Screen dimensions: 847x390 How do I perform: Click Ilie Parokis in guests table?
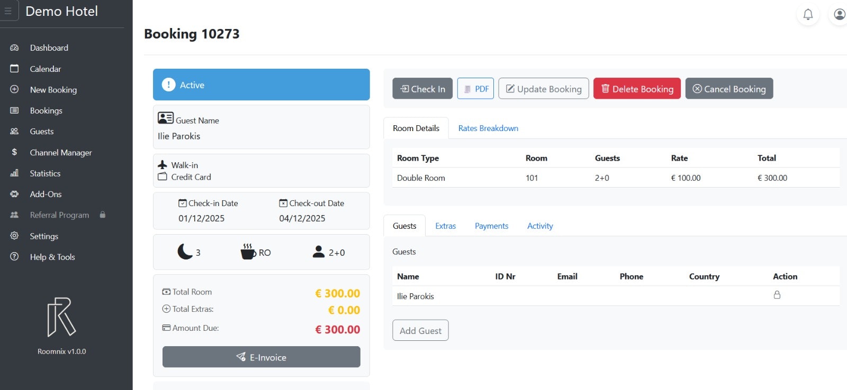(x=416, y=296)
